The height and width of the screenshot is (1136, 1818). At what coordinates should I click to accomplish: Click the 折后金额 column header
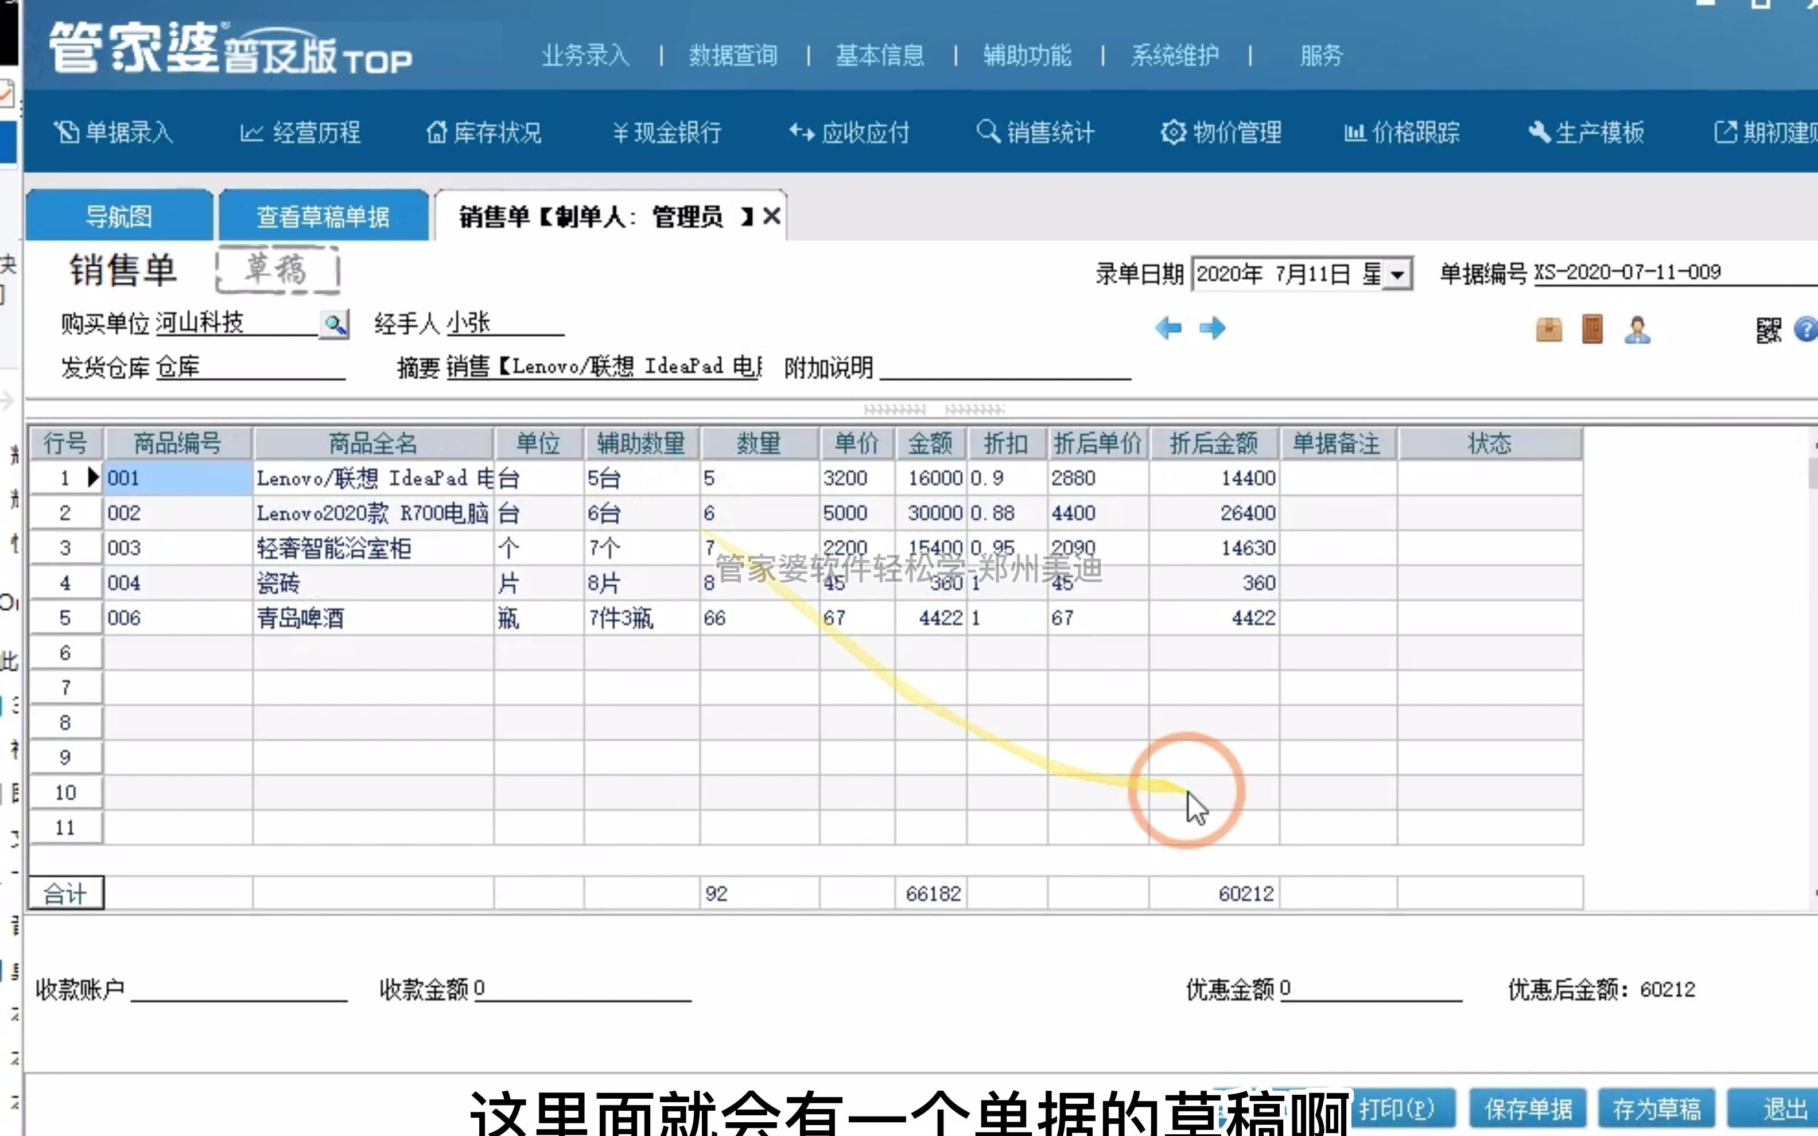1214,443
